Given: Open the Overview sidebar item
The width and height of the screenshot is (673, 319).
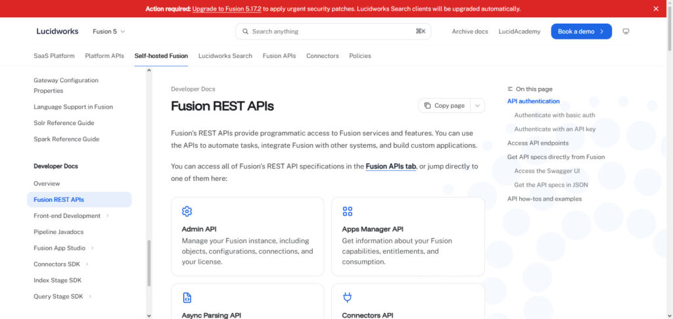Looking at the screenshot, I should (x=47, y=184).
